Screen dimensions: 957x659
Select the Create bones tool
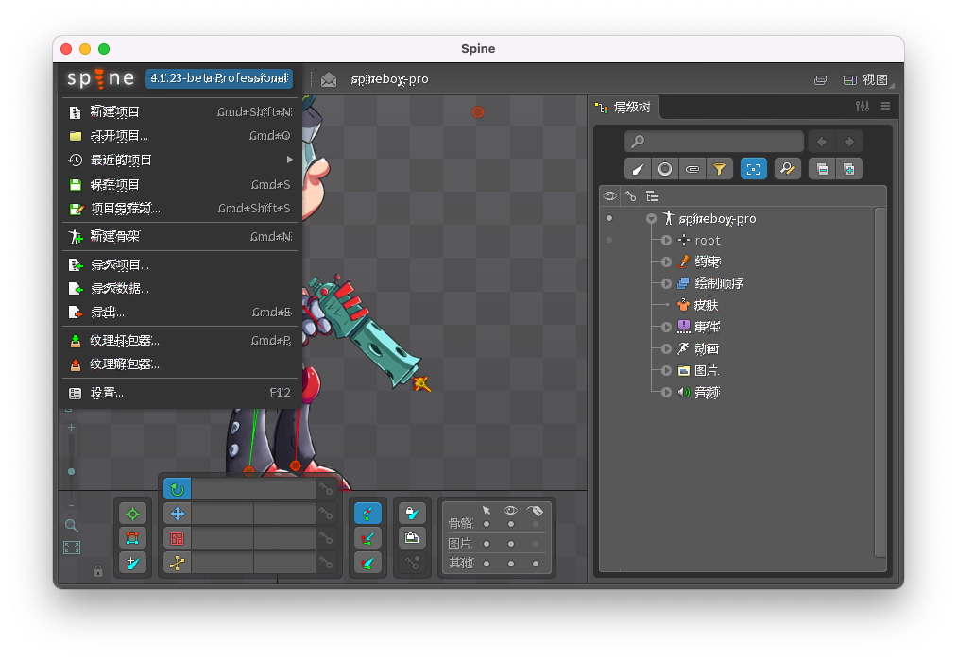tap(131, 564)
